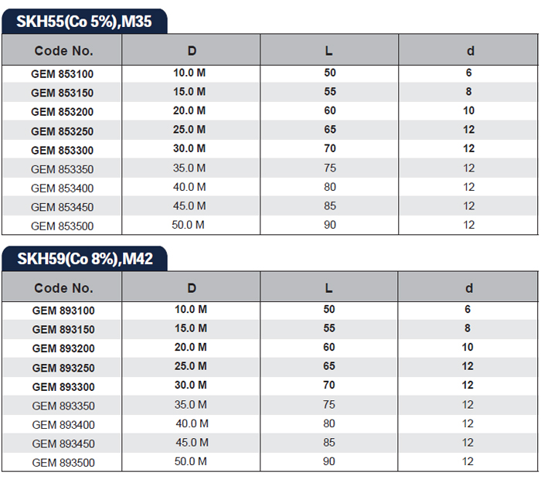This screenshot has width=541, height=479.
Task: Click the D column header in SKH59 table
Action: point(192,288)
